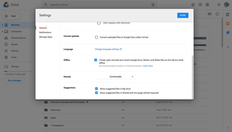Image resolution: width=232 pixels, height=132 pixels.
Task: Expand the Computers tree arrow
Action: [x=2, y=31]
